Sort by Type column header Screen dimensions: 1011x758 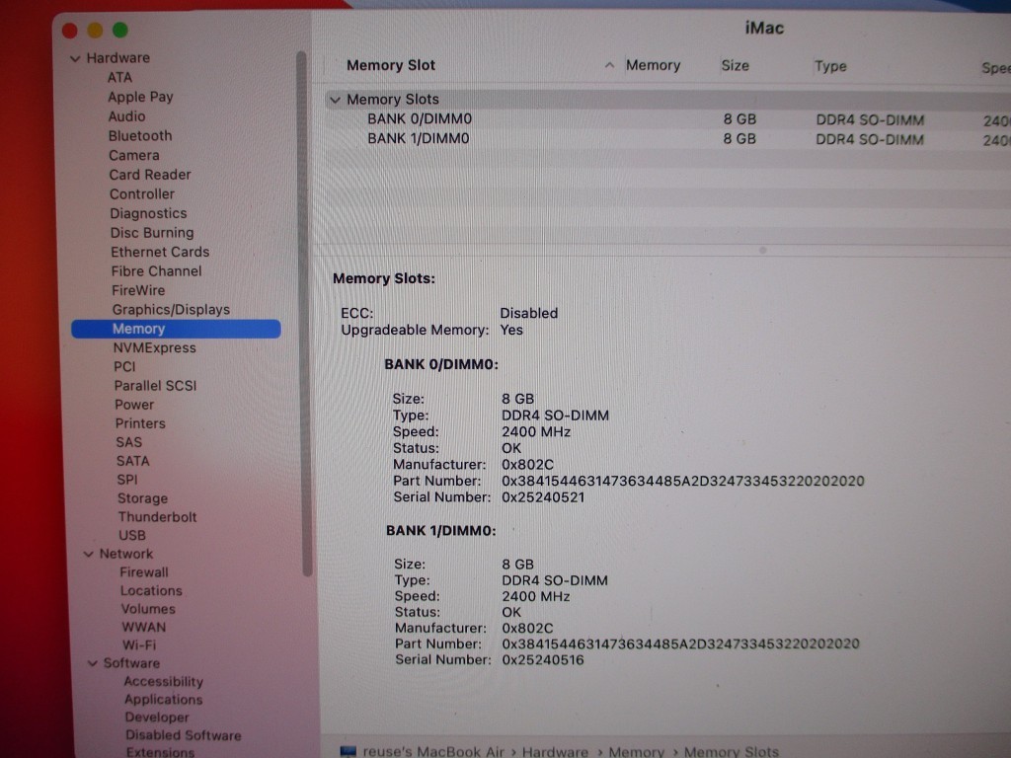(x=830, y=66)
